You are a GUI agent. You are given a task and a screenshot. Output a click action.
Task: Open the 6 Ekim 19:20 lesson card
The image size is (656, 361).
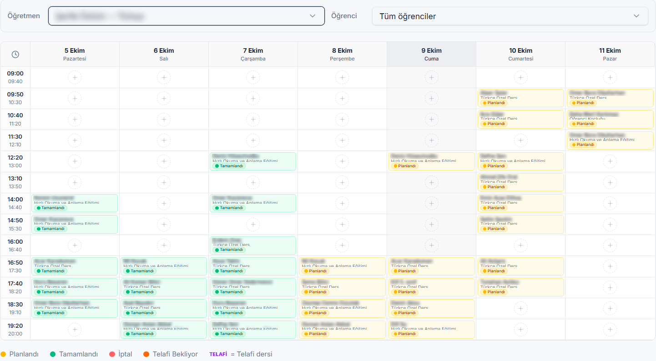click(164, 330)
